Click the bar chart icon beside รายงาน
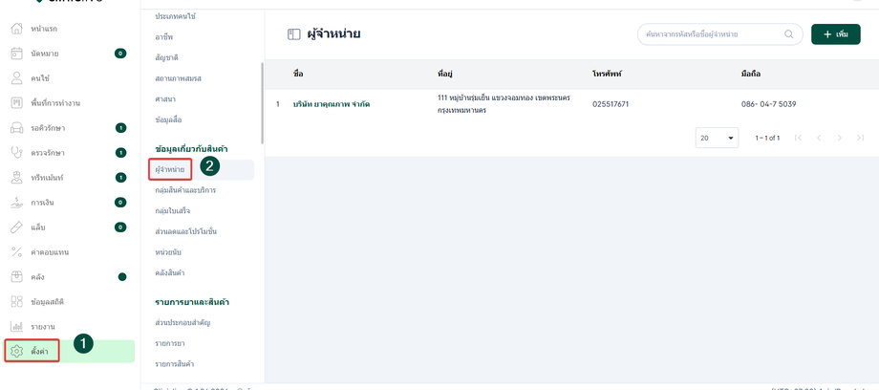879x390 pixels. [17, 326]
